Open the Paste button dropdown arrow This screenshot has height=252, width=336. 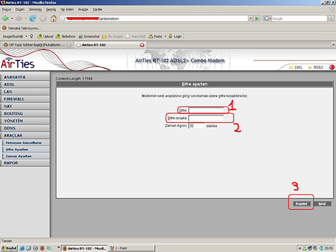point(165,36)
